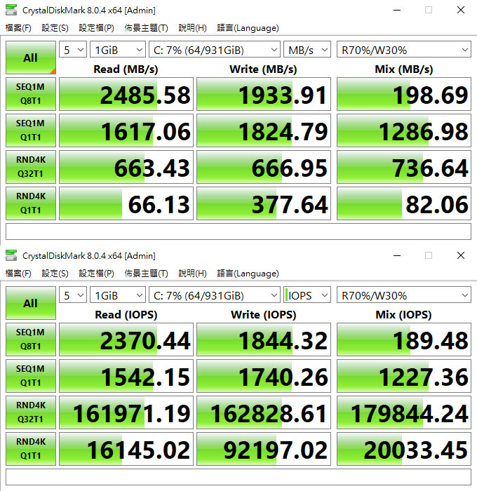Open 檔案(F) menu in bottom window

point(18,274)
